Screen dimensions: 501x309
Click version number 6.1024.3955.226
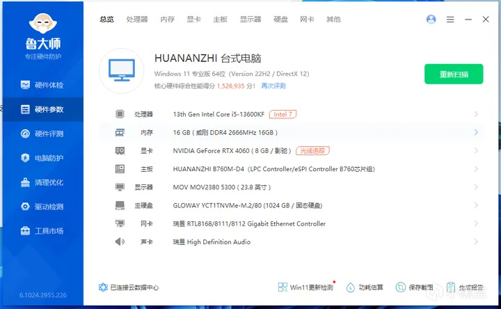point(43,295)
